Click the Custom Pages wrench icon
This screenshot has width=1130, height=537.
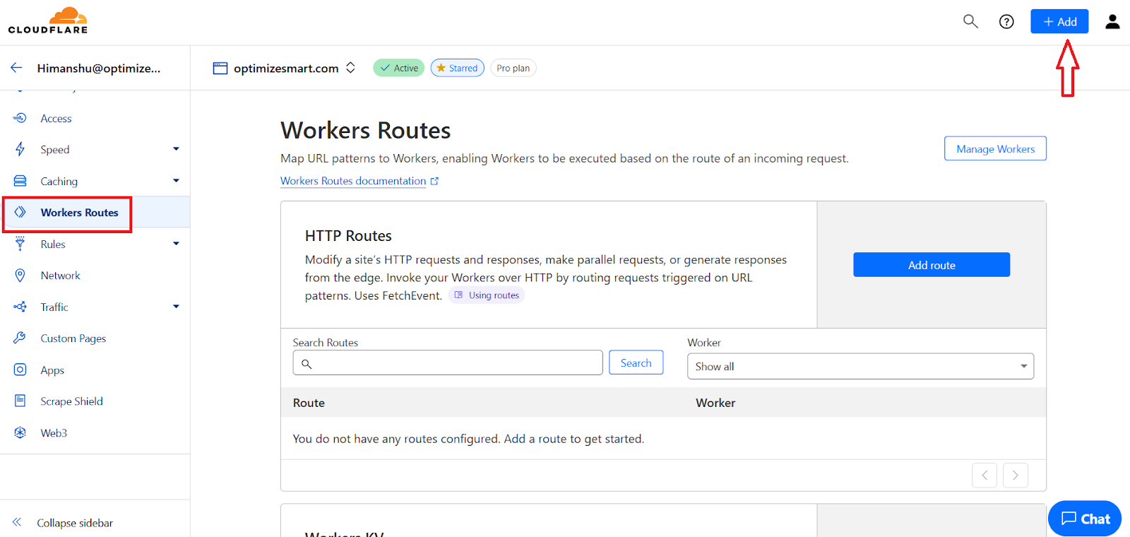click(x=20, y=338)
